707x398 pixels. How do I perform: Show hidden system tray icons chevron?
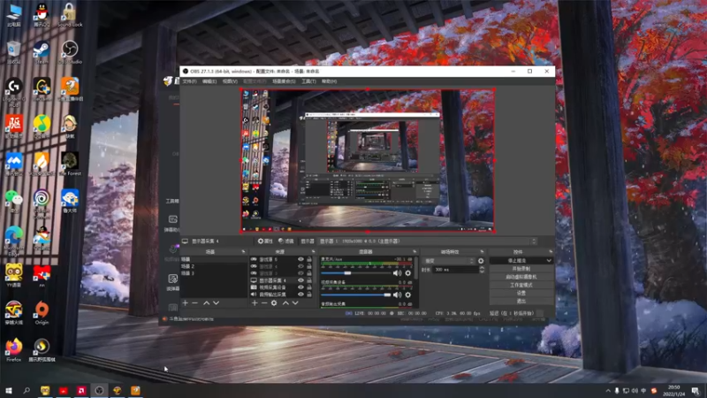click(x=608, y=391)
